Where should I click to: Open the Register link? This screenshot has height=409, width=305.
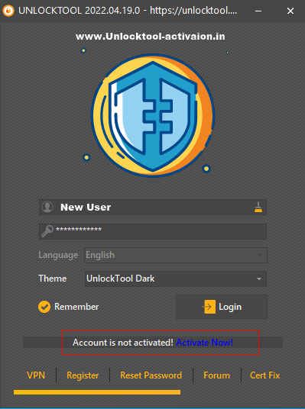tap(83, 375)
